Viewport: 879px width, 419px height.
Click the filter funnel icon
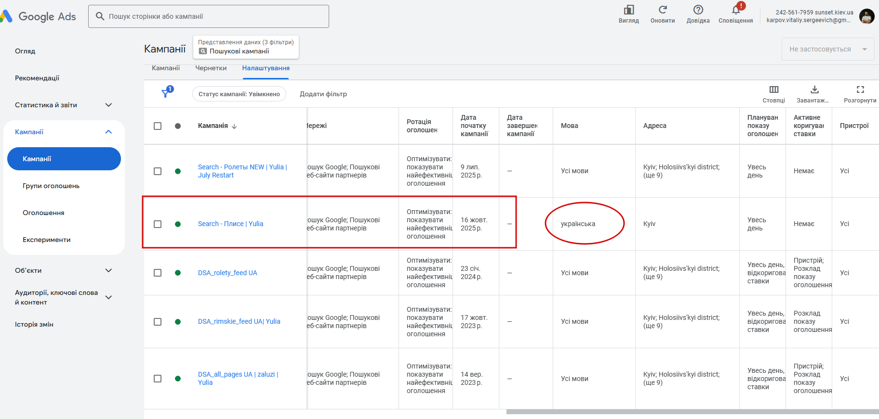coord(166,93)
